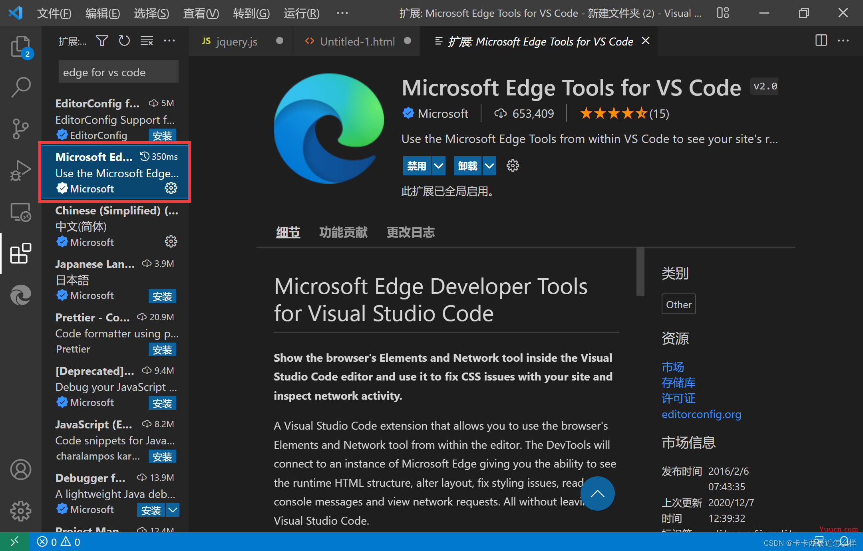This screenshot has width=863, height=551.
Task: Install Debugger for Java extension
Action: [x=151, y=510]
